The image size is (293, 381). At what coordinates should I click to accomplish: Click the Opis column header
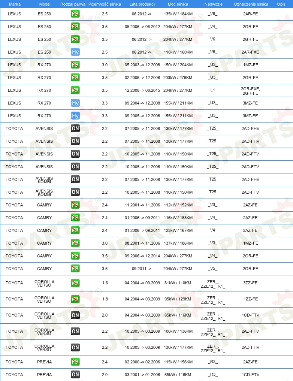pos(281,4)
